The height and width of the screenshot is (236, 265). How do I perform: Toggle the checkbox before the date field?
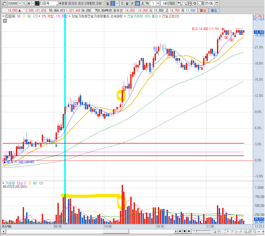(x=199, y=3)
